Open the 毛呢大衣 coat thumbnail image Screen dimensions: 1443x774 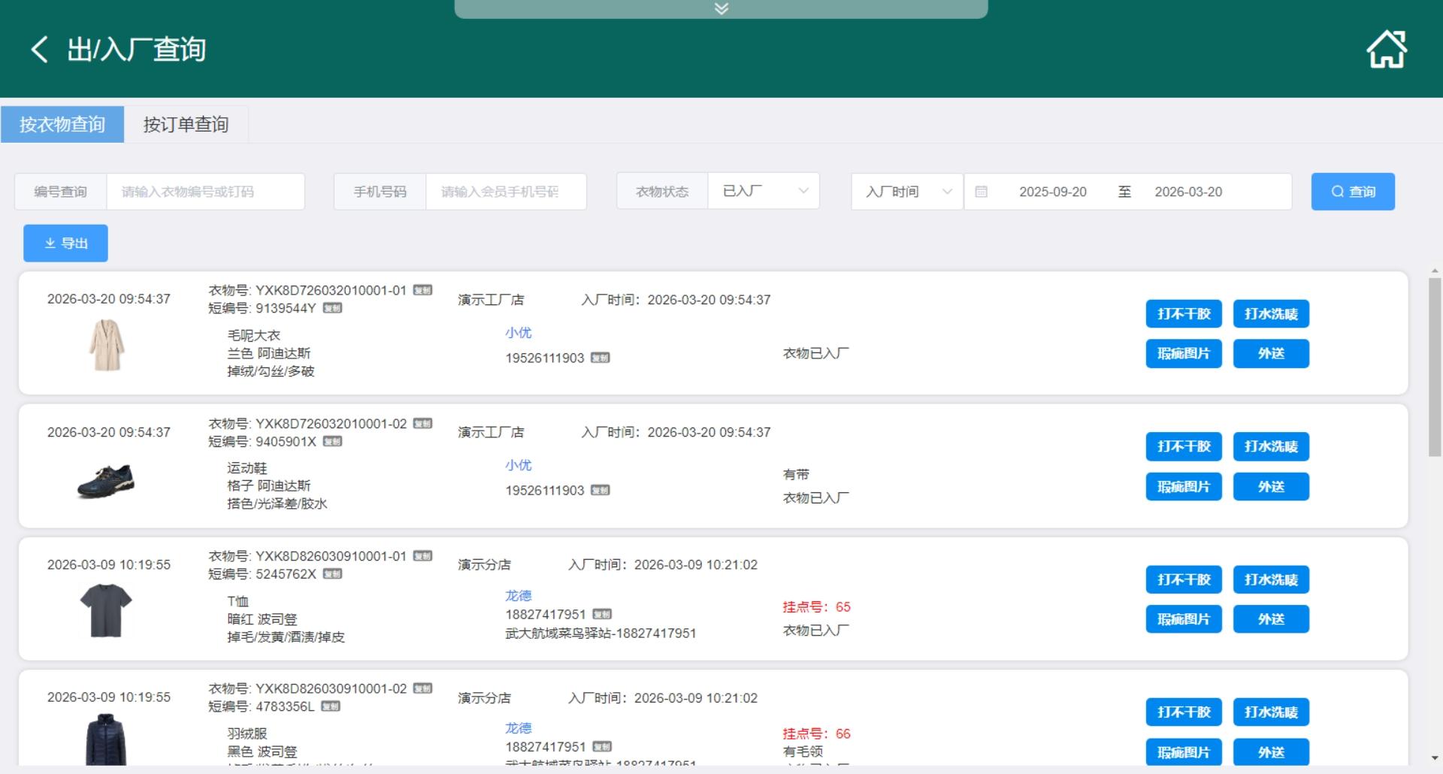tap(106, 345)
